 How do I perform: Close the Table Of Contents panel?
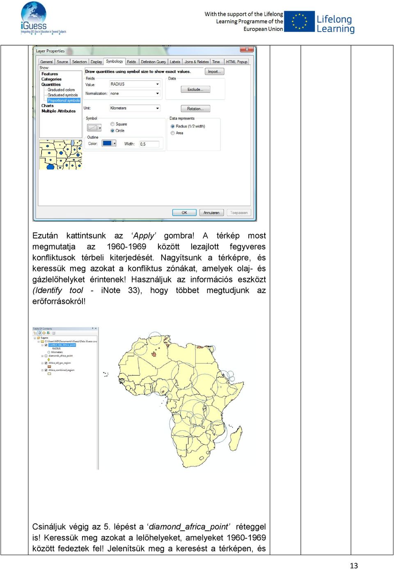tap(96, 328)
